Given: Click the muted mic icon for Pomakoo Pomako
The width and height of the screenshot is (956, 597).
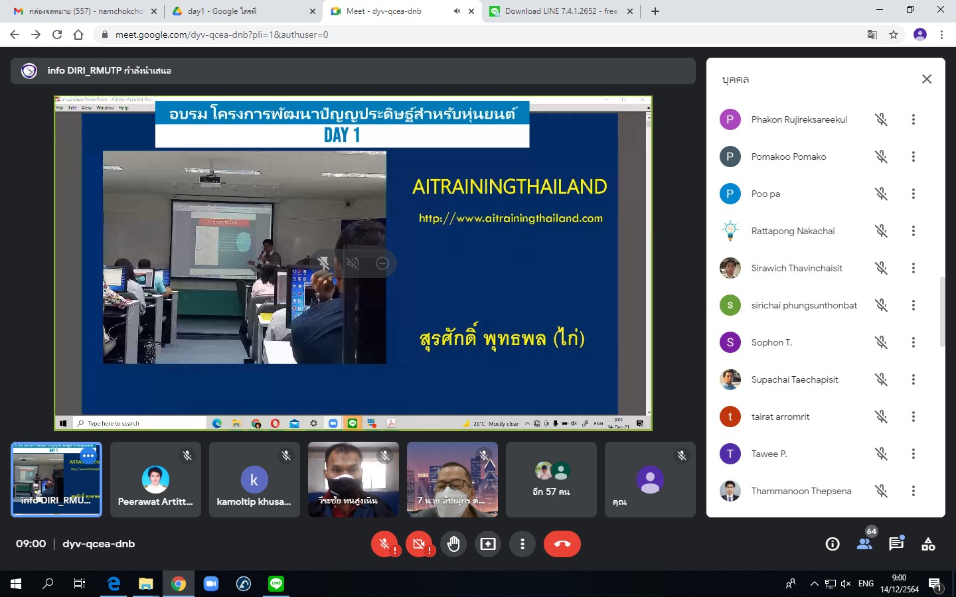Looking at the screenshot, I should coord(881,157).
